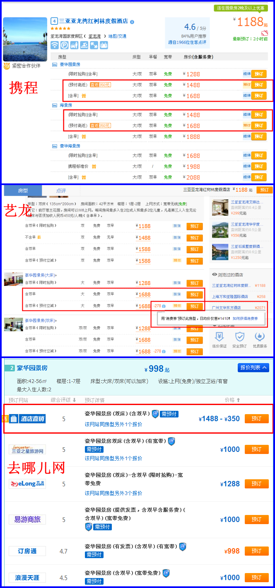Click the 优质服务 icon
This screenshot has width=275, height=588.
259,337
